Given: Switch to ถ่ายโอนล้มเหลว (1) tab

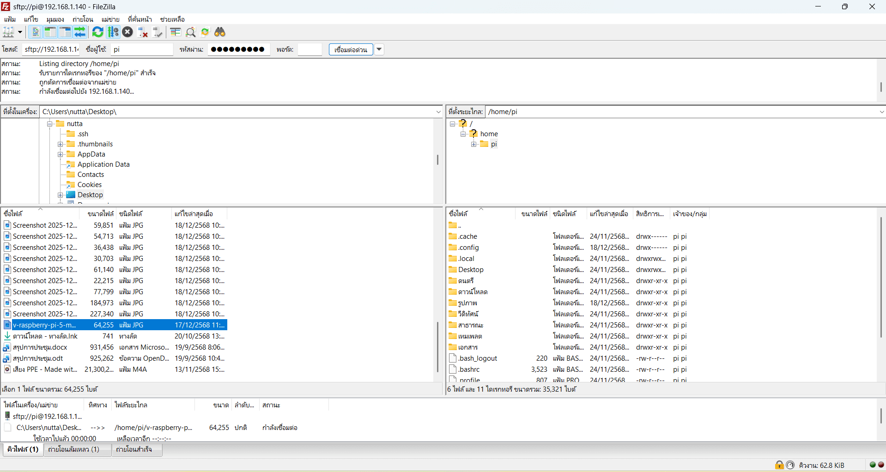Looking at the screenshot, I should (78, 449).
